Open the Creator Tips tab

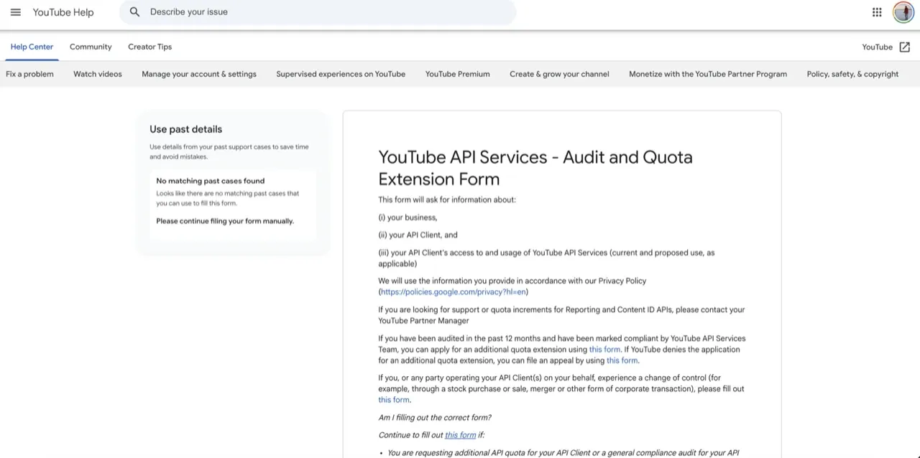tap(149, 47)
